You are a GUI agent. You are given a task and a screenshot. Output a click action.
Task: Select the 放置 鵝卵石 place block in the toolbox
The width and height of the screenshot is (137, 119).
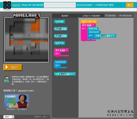tap(65, 74)
